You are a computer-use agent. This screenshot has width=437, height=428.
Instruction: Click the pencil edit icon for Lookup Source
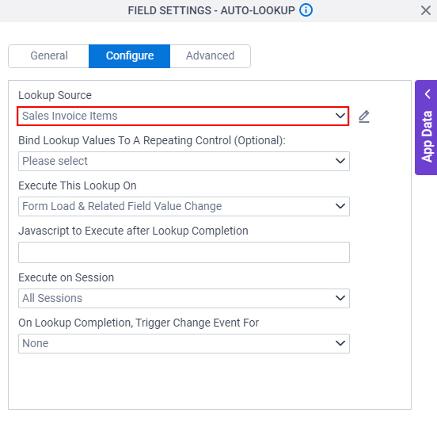364,117
